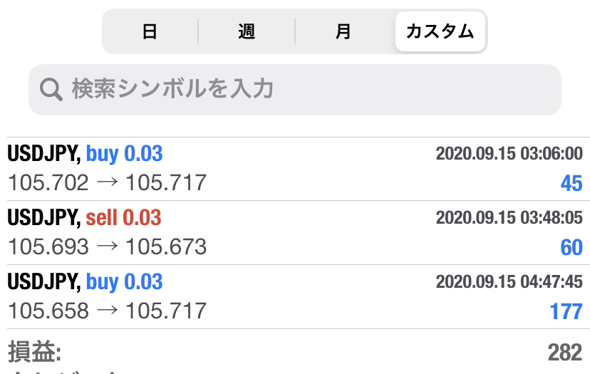Tap the total profit value 282
This screenshot has height=374, width=590.
[x=565, y=353]
